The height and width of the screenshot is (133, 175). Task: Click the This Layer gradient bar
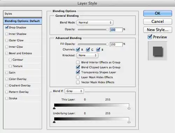coord(92,105)
